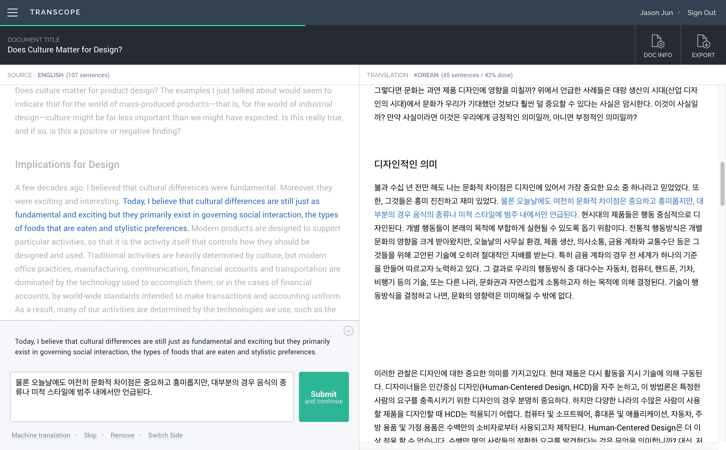
Task: Open the ENGLISH source language selector
Action: click(51, 75)
